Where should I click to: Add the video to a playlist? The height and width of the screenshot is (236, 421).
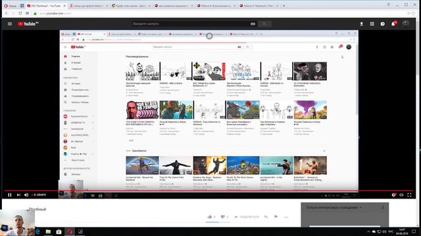tap(266, 217)
